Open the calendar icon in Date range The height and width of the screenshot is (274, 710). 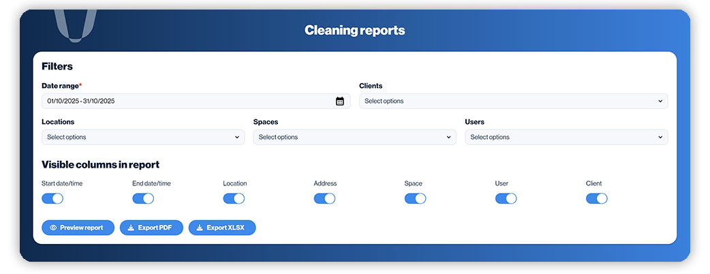pyautogui.click(x=340, y=102)
